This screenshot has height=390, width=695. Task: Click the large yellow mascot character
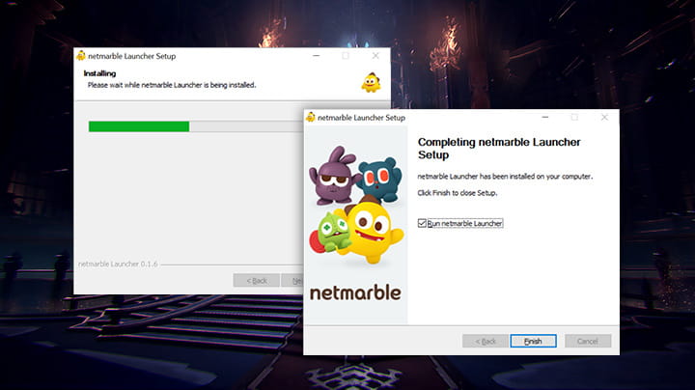point(371,232)
